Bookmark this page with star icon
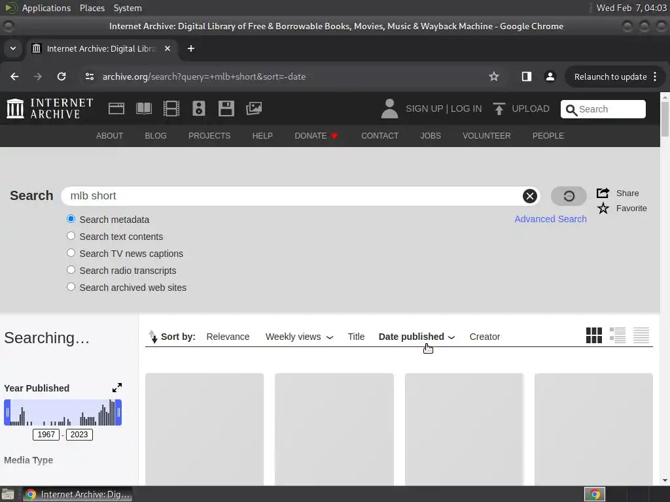Image resolution: width=670 pixels, height=502 pixels. (x=494, y=76)
